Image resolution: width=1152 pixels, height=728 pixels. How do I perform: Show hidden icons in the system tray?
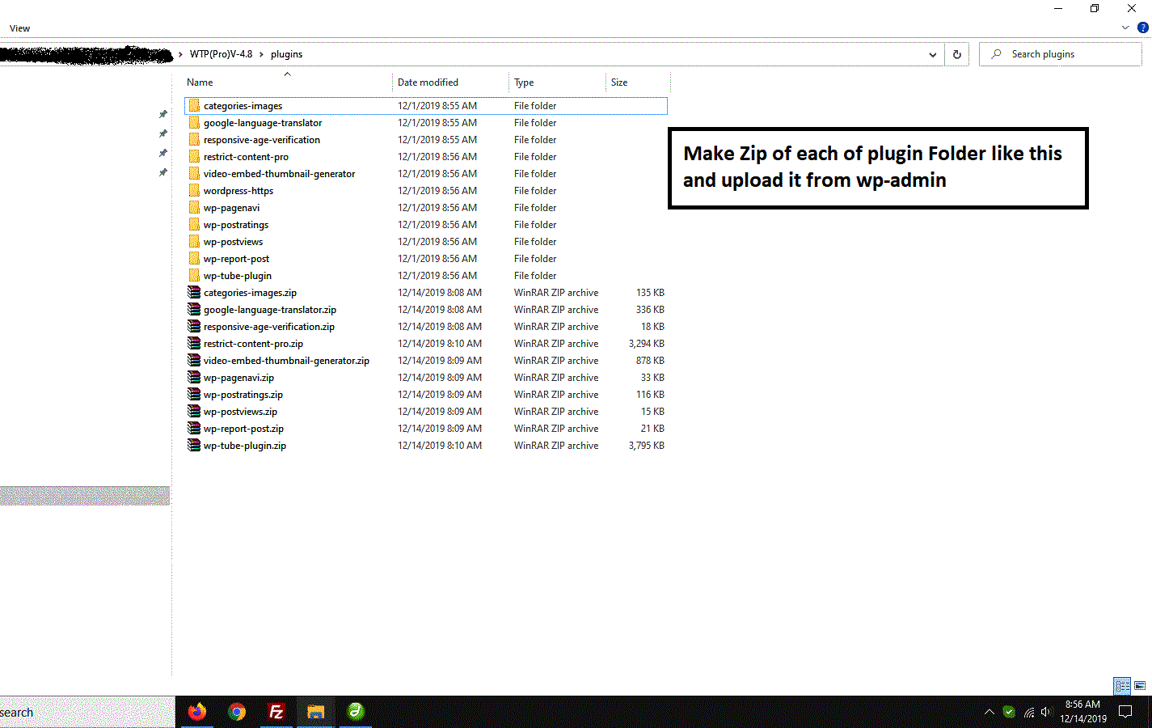tap(990, 712)
